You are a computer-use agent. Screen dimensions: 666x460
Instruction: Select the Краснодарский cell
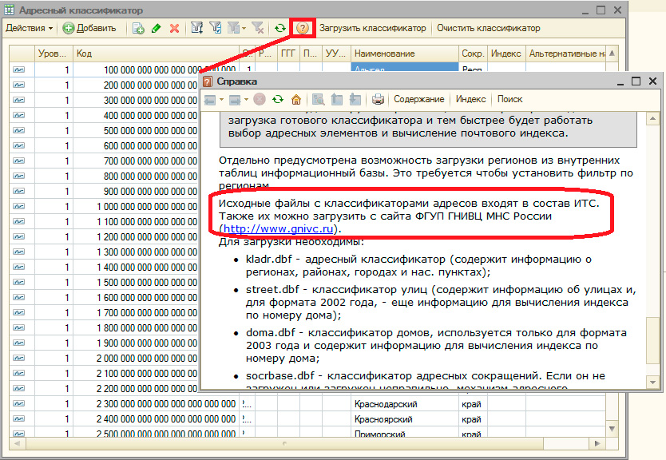click(x=404, y=404)
